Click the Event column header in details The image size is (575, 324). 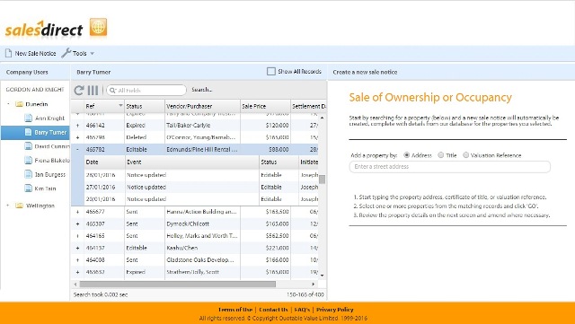point(191,162)
